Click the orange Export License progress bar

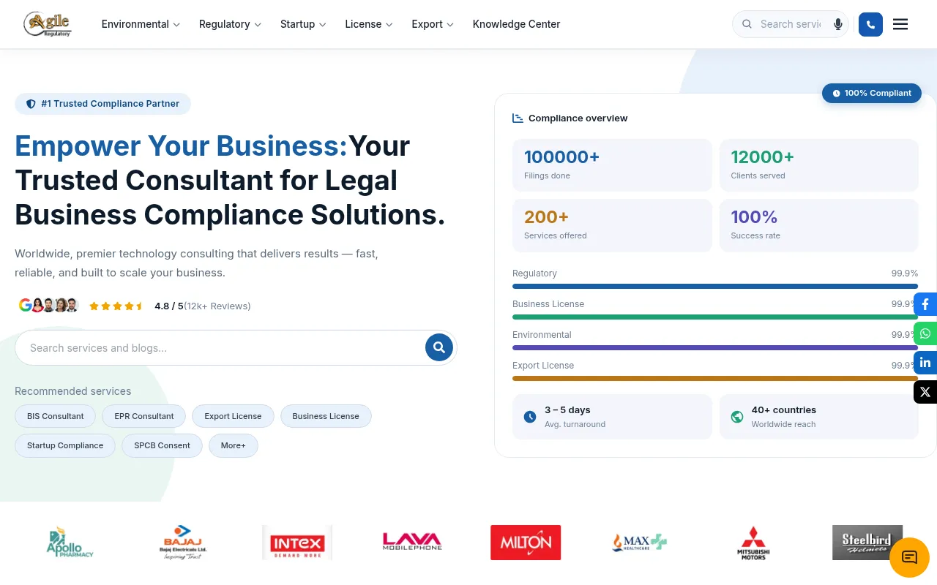pyautogui.click(x=715, y=378)
